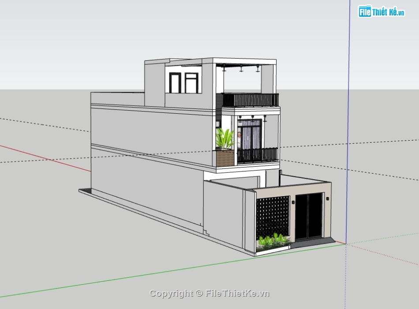This screenshot has height=309, width=419.
Task: Click the top-floor terrace black railing
Action: click(x=251, y=100)
